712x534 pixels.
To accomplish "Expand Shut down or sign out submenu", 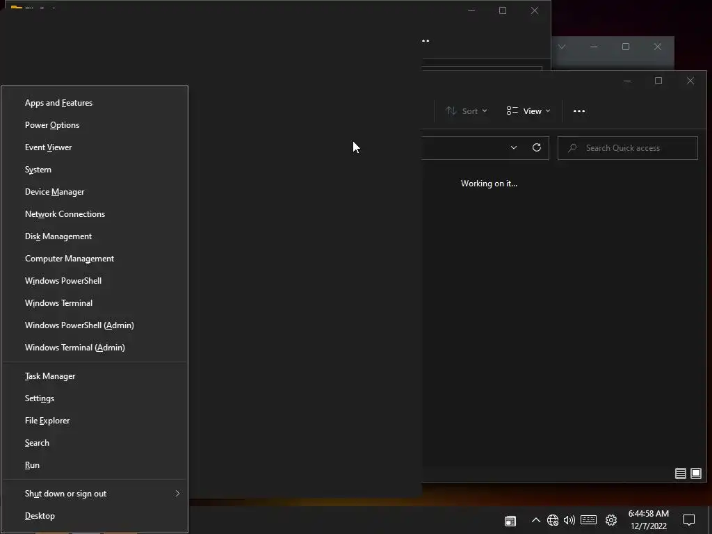I will pyautogui.click(x=95, y=494).
